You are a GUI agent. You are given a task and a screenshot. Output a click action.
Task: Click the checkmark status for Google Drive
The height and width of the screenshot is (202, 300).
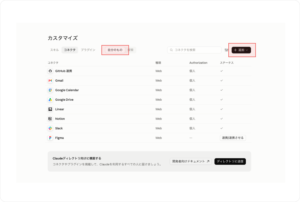pos(222,100)
